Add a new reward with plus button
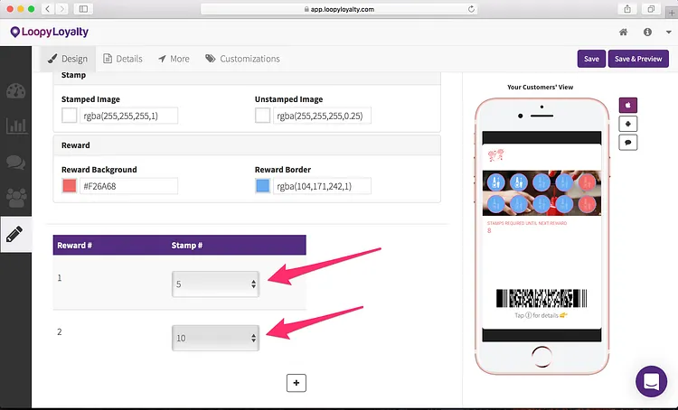Viewport: 678px width, 410px height. pyautogui.click(x=297, y=383)
